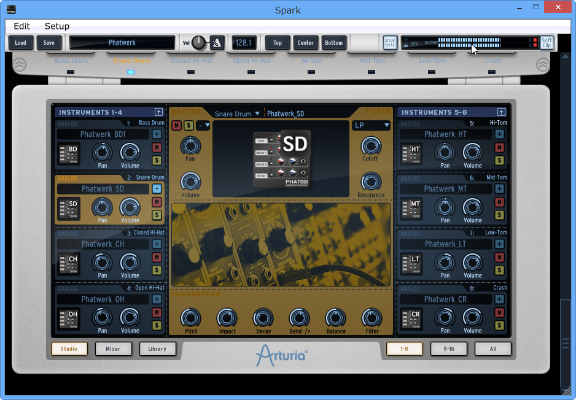This screenshot has width=576, height=400.
Task: Click the LT instrument icon for Low-Tom
Action: pos(411,264)
